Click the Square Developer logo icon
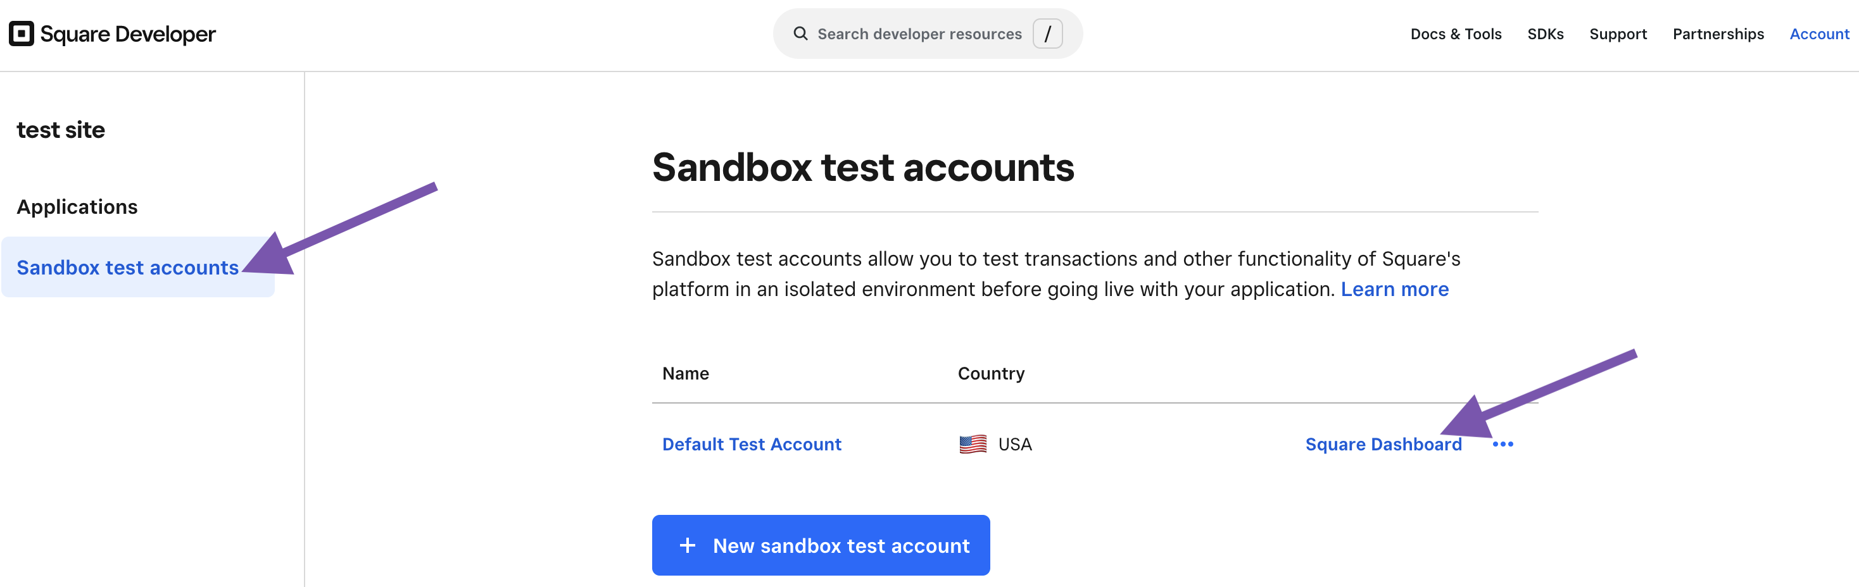 pyautogui.click(x=22, y=34)
